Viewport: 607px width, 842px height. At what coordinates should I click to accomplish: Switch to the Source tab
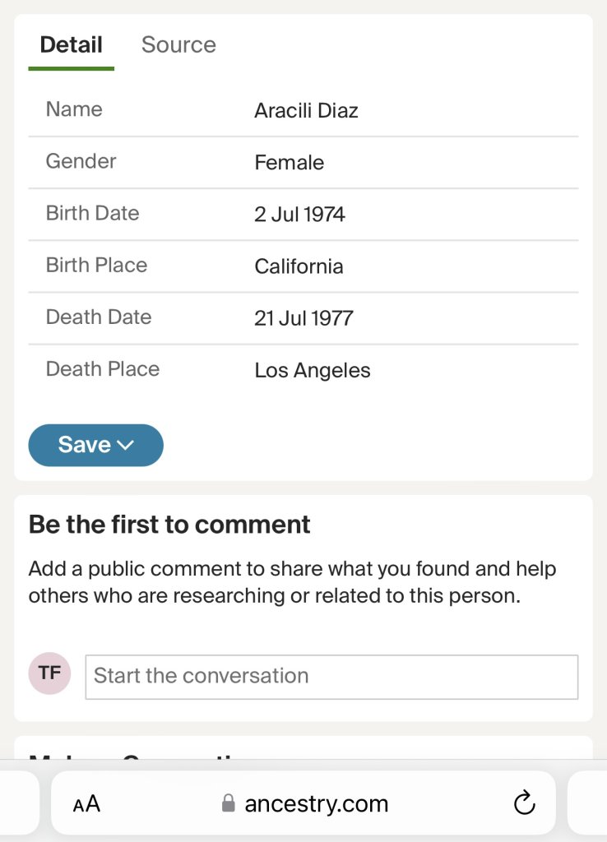[x=178, y=44]
